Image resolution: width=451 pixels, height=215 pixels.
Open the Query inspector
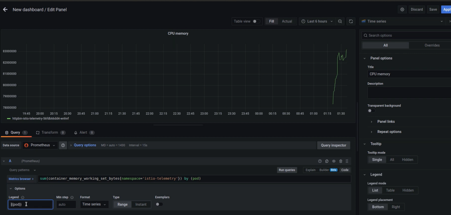(x=333, y=145)
